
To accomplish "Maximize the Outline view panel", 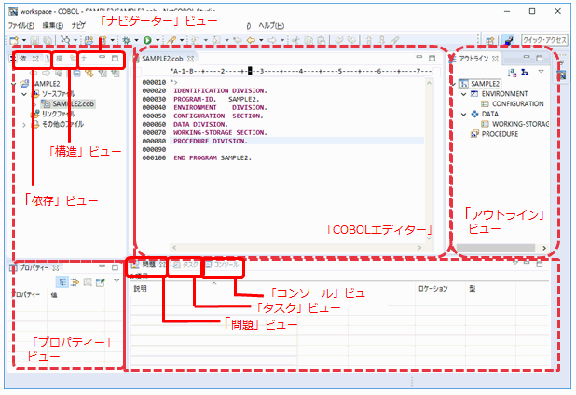I will pos(541,58).
